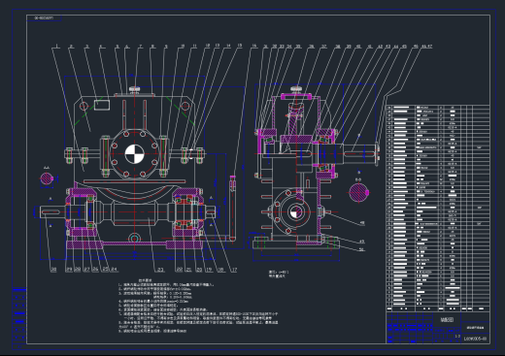The height and width of the screenshot is (356, 505).
Task: Select balloon 30 below the front view
Action: pos(53,269)
